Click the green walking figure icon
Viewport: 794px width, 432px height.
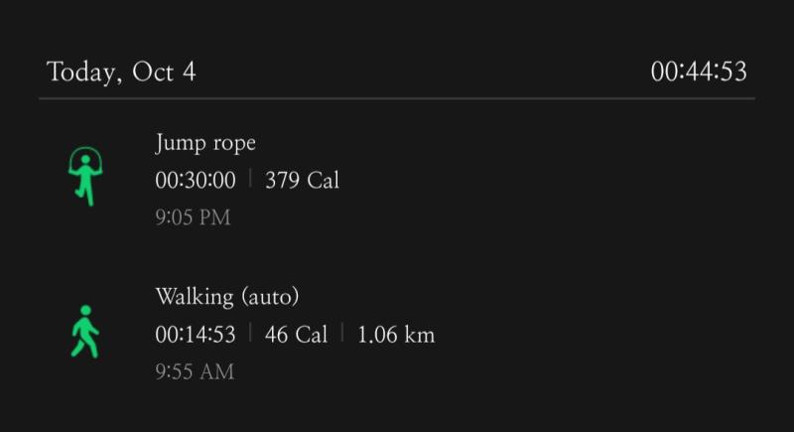[85, 332]
